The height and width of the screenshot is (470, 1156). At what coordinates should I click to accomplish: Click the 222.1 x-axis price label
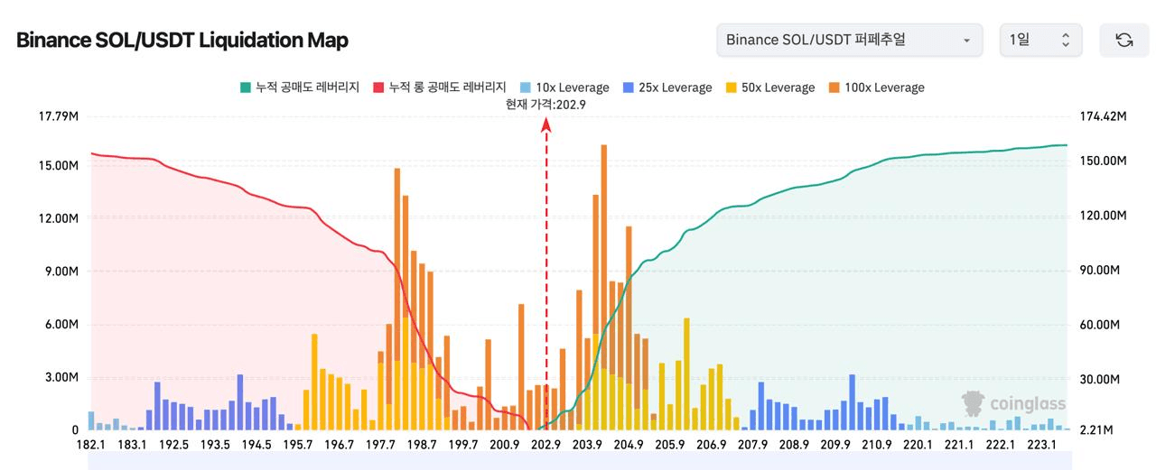(1001, 445)
